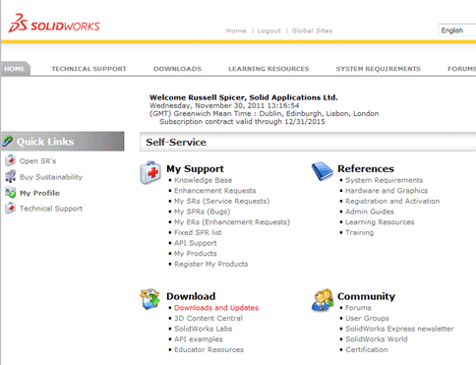Click the Download section icon

click(149, 299)
